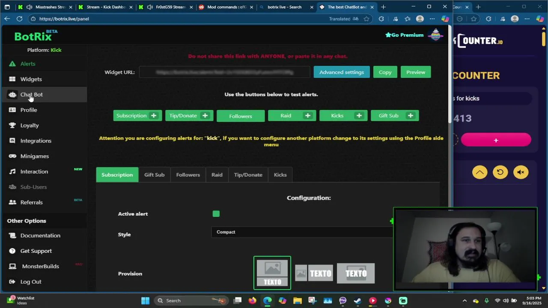Expand Raid test alert plus button
This screenshot has width=548, height=308.
point(307,115)
